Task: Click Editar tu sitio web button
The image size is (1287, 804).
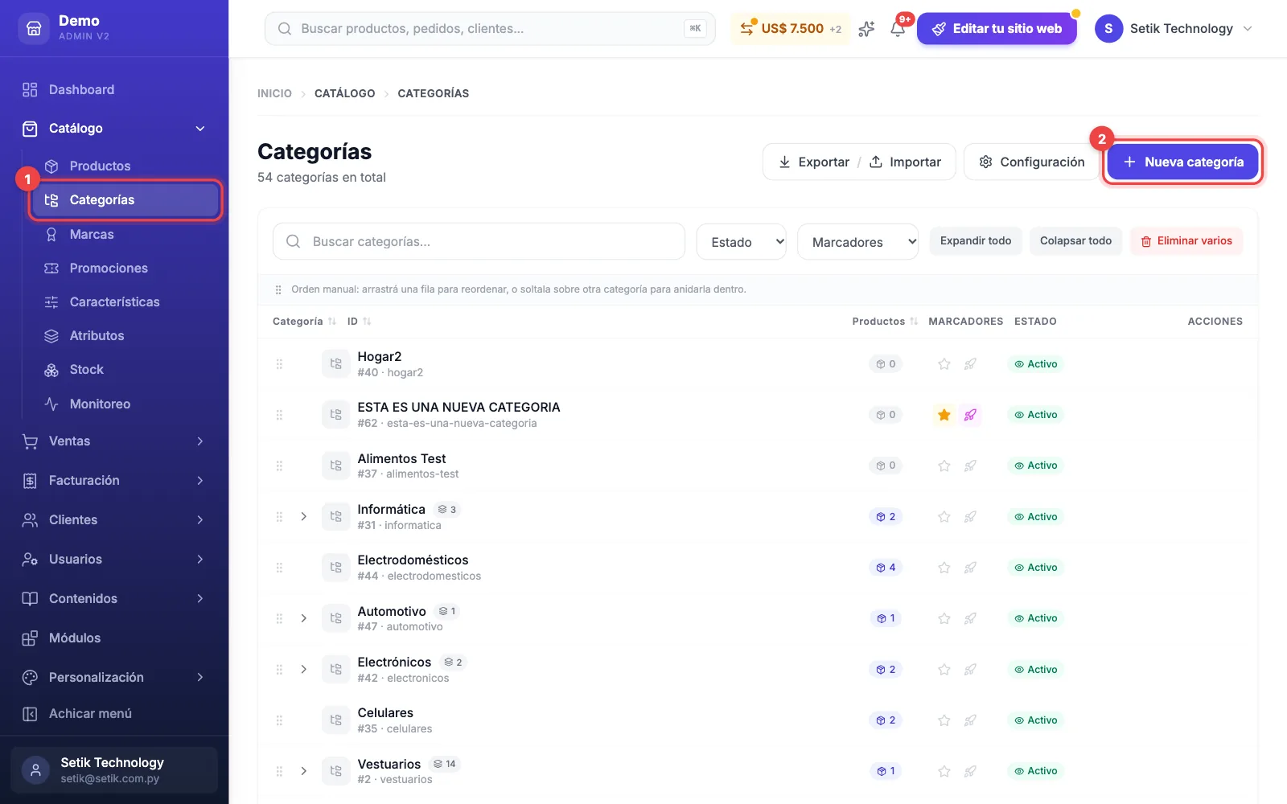Action: coord(997,29)
